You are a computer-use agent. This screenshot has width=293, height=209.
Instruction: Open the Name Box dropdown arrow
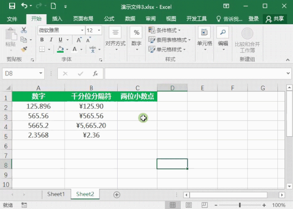click(x=41, y=73)
